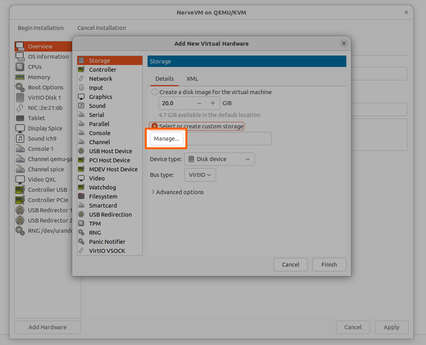Click the custom storage path field

point(228,139)
